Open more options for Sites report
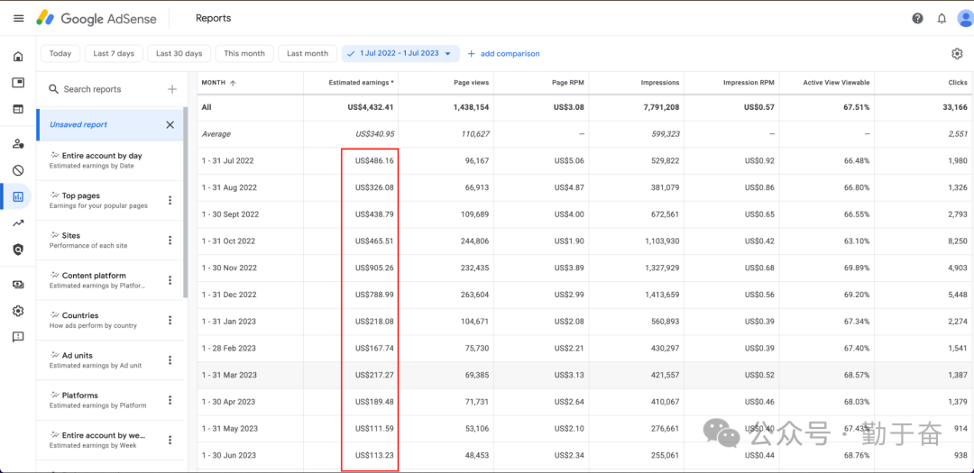Viewport: 974px width, 473px height. [x=170, y=241]
